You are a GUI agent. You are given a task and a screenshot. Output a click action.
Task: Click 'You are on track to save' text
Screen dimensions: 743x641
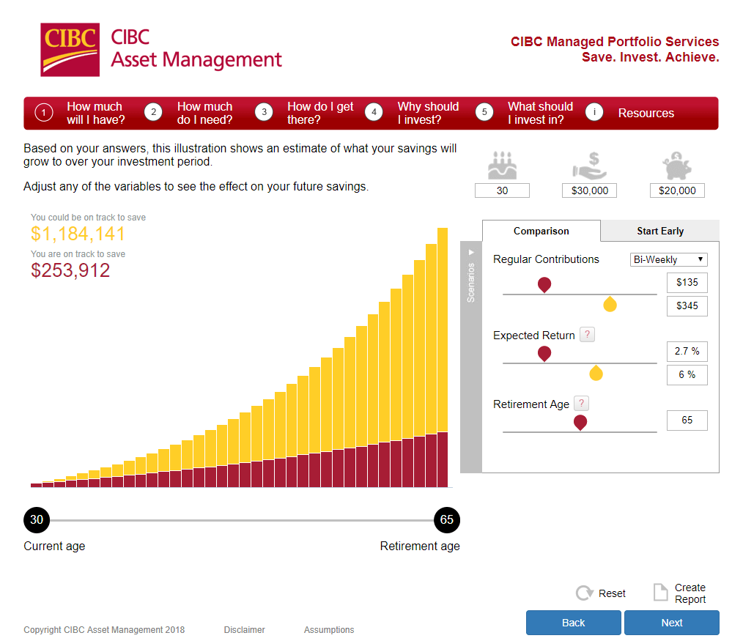(78, 254)
